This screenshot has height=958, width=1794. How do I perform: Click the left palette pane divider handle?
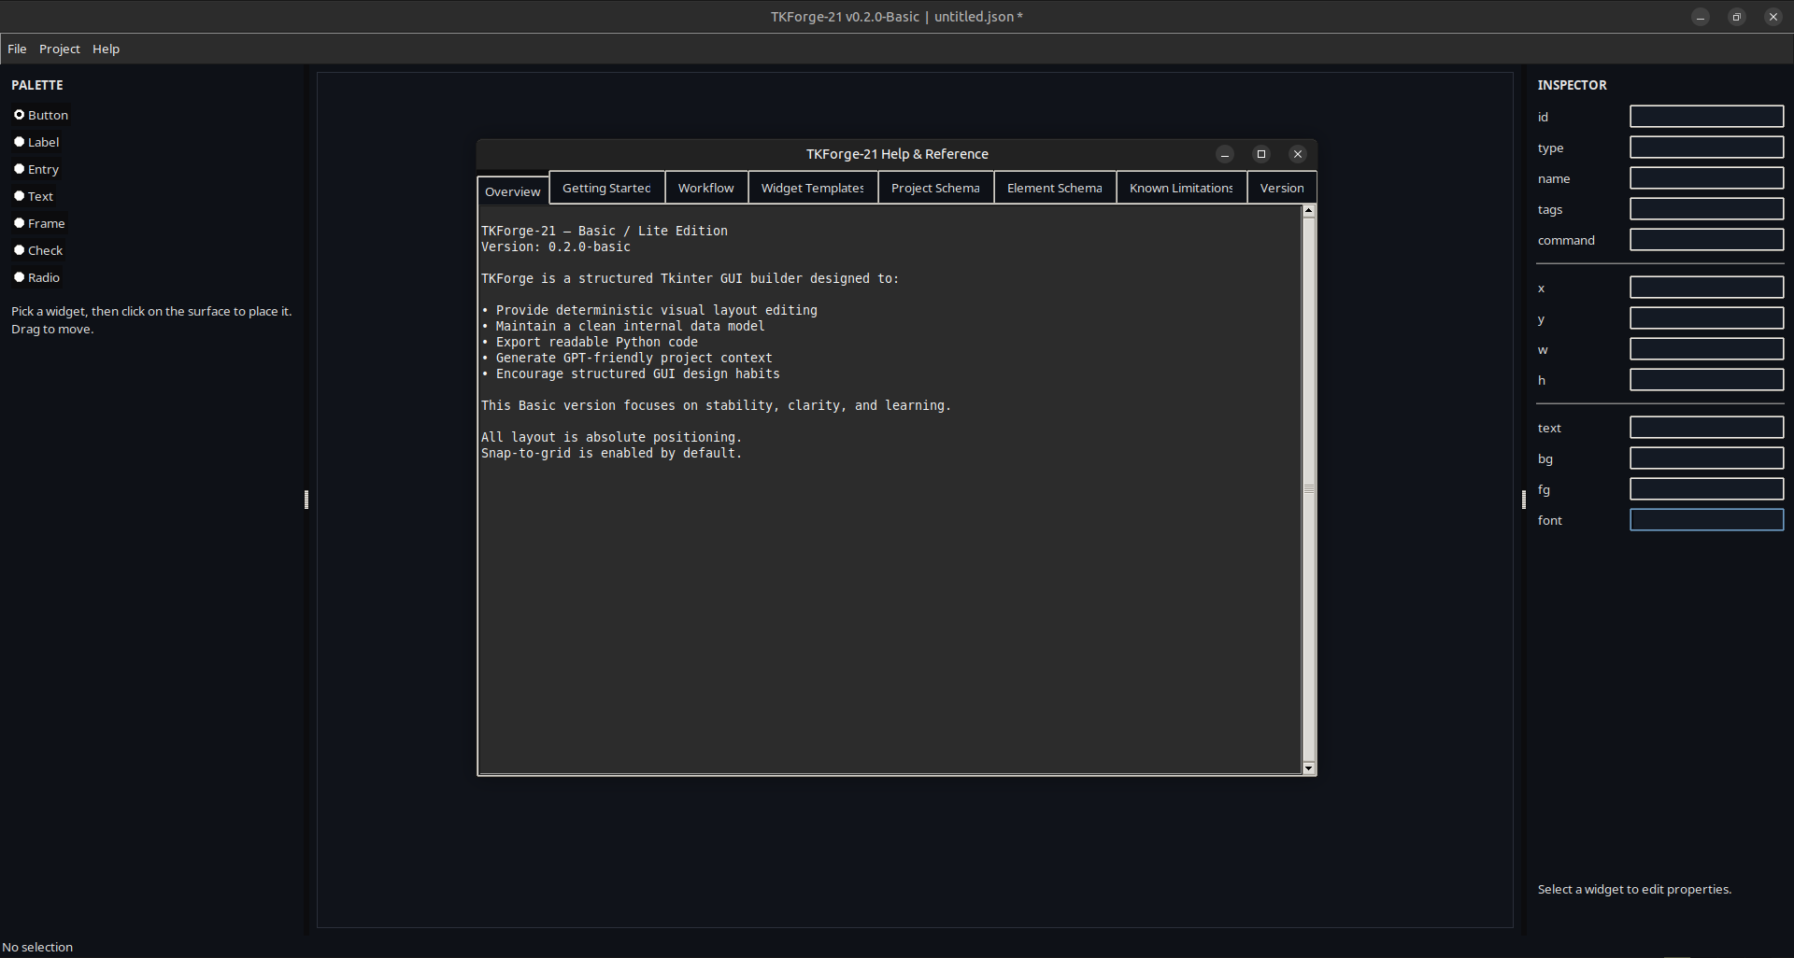tap(306, 500)
